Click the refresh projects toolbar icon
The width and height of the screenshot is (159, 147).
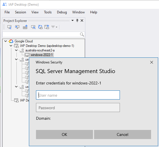[40, 27]
